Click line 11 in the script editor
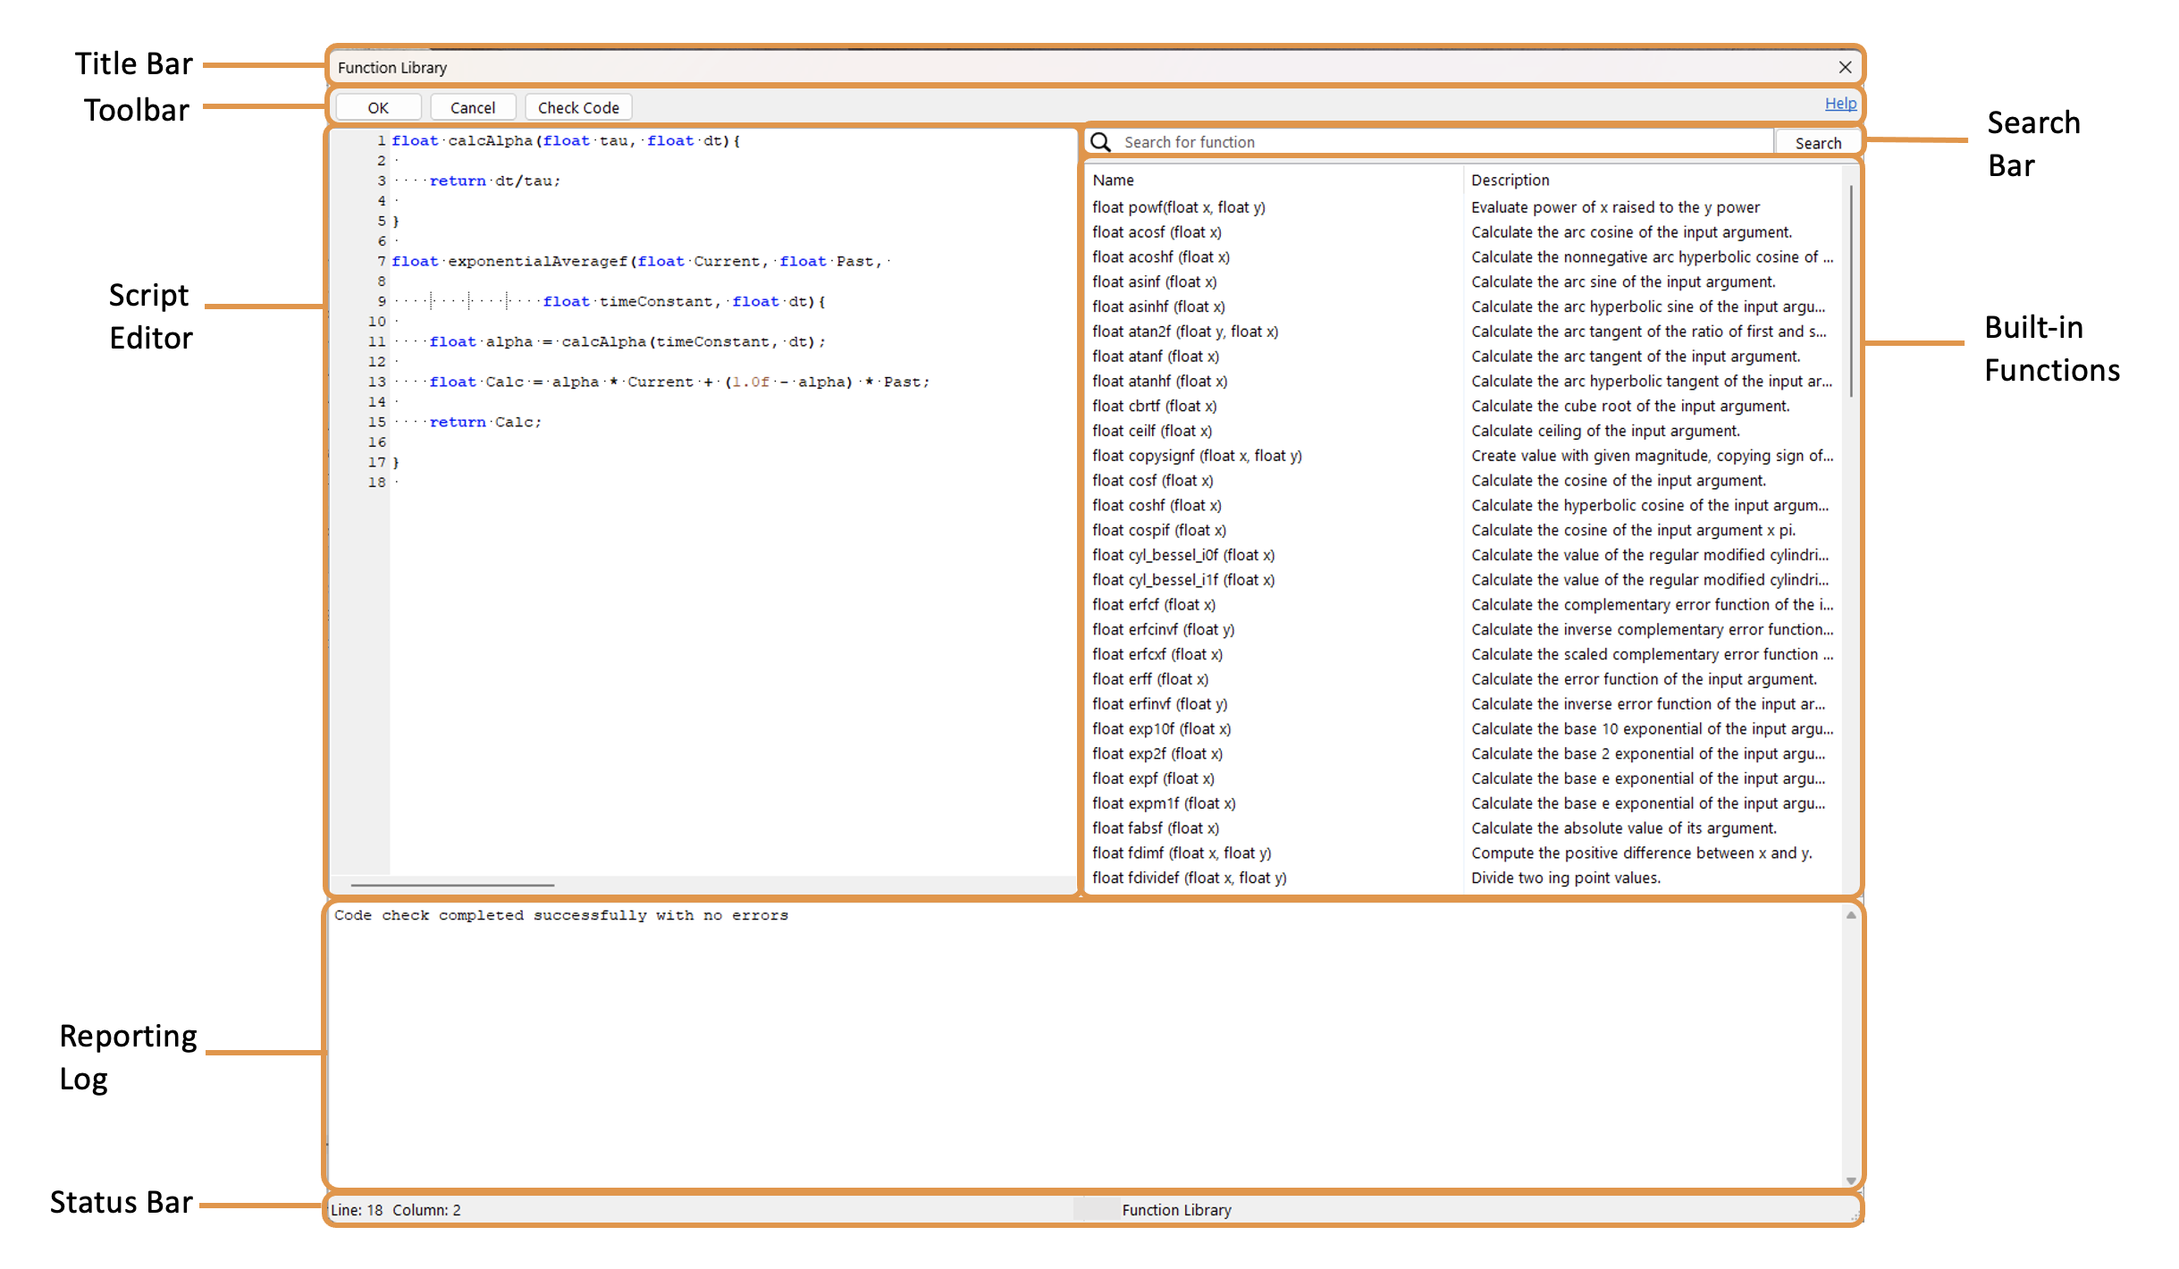The width and height of the screenshot is (2179, 1269). (626, 341)
